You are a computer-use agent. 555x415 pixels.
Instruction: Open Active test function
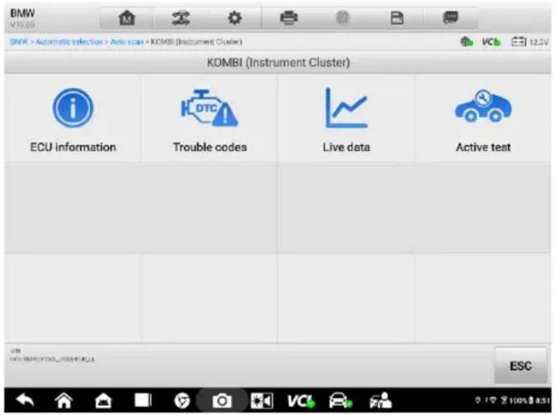point(483,119)
